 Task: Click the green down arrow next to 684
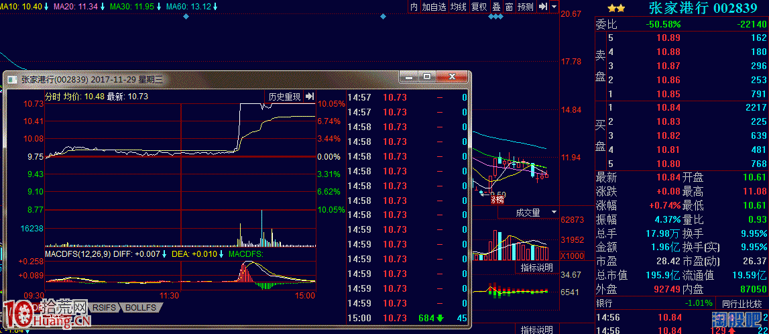440,318
